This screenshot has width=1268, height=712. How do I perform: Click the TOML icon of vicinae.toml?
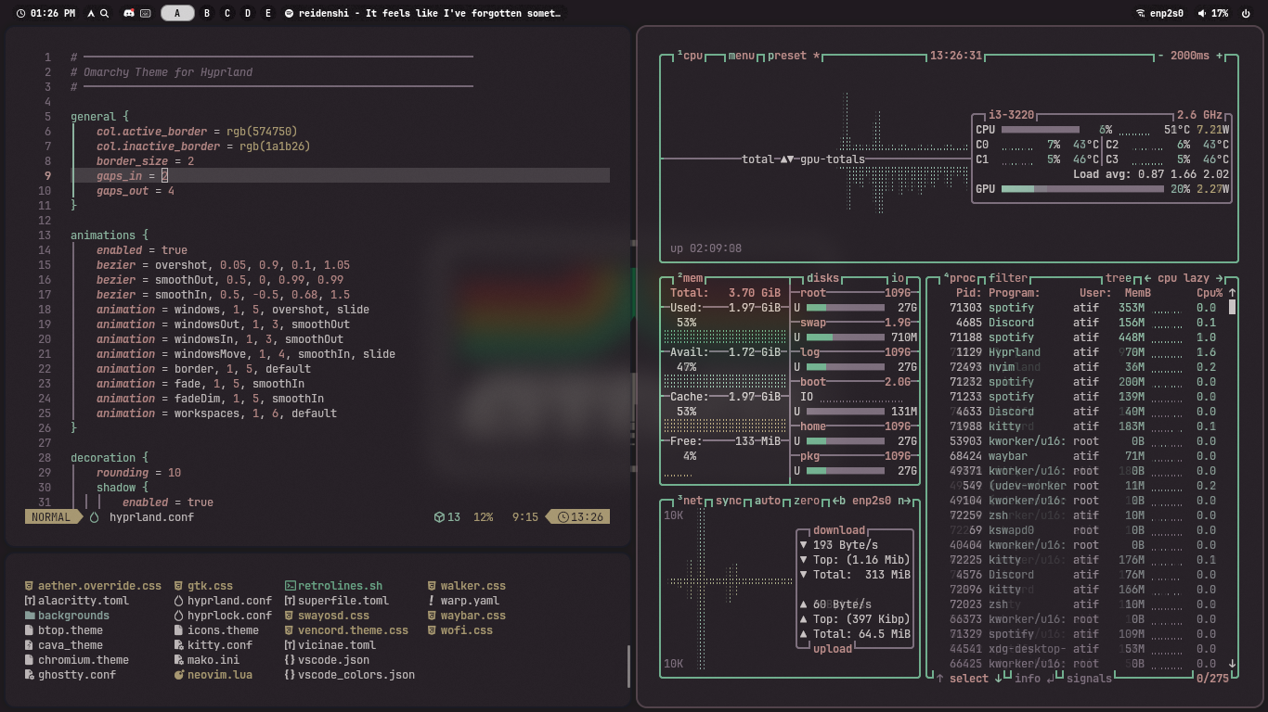tap(290, 645)
